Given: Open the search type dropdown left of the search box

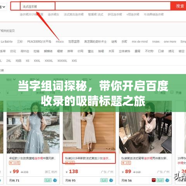Looking at the screenshot, I should click(x=3, y=7).
